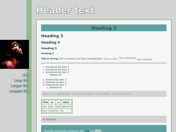Select Unordered list item 2
This screenshot has height=132, width=176.
tap(57, 70)
